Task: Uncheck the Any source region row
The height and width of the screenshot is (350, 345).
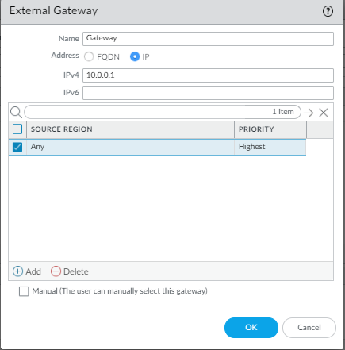Action: 17,147
